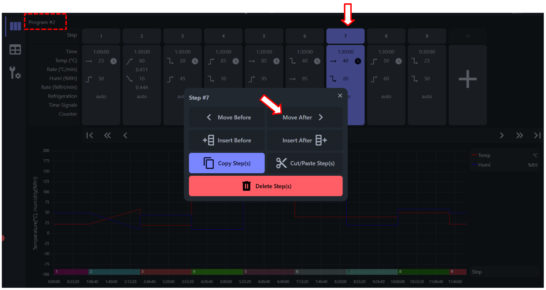The image size is (546, 290).
Task: Click the clock icon in step 3
Action: (x=195, y=61)
